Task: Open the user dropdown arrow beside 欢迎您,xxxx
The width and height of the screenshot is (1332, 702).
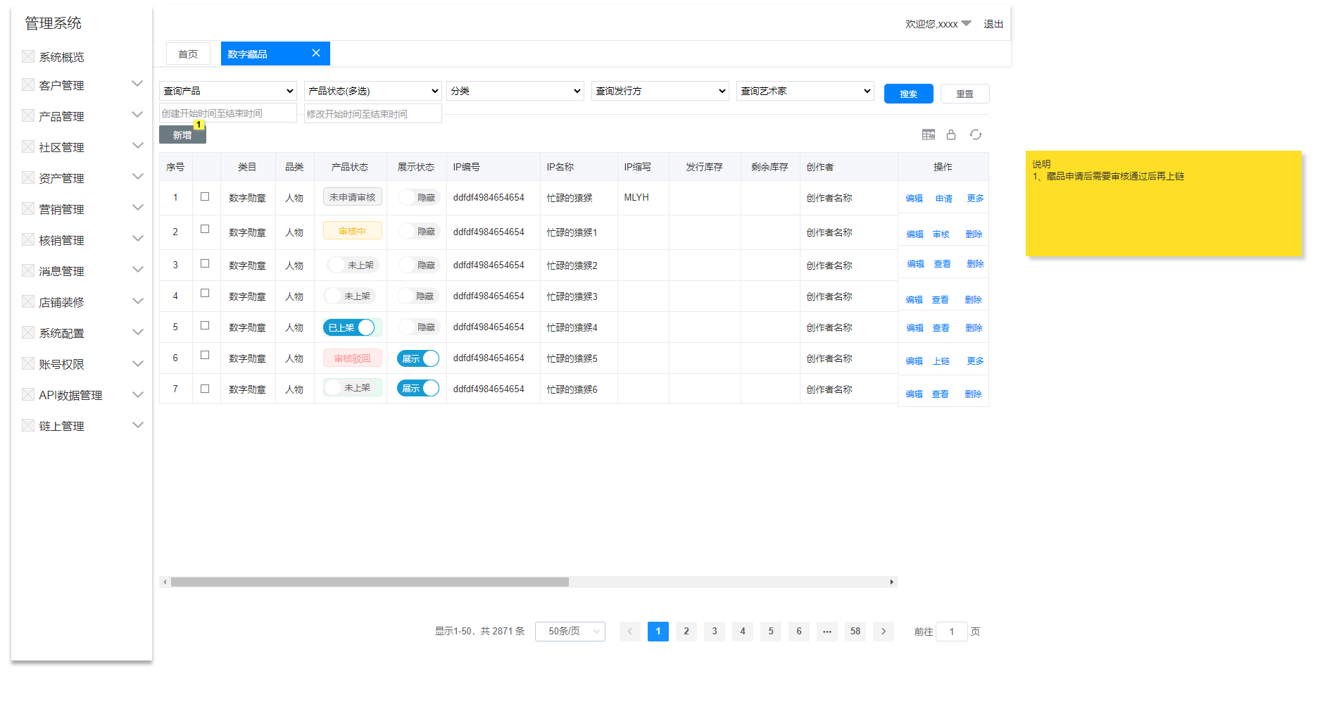Action: tap(967, 23)
